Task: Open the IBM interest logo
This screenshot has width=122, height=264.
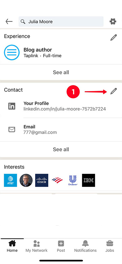Action: click(89, 180)
